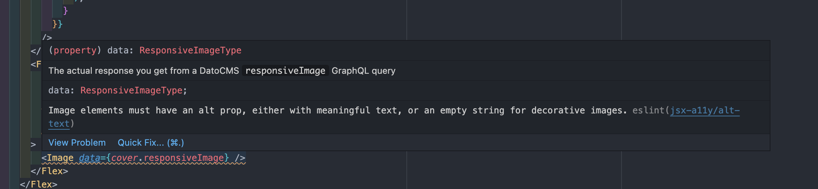
Task: Click the 'data: ResponsiveImageType;' declaration line
Action: (x=117, y=90)
